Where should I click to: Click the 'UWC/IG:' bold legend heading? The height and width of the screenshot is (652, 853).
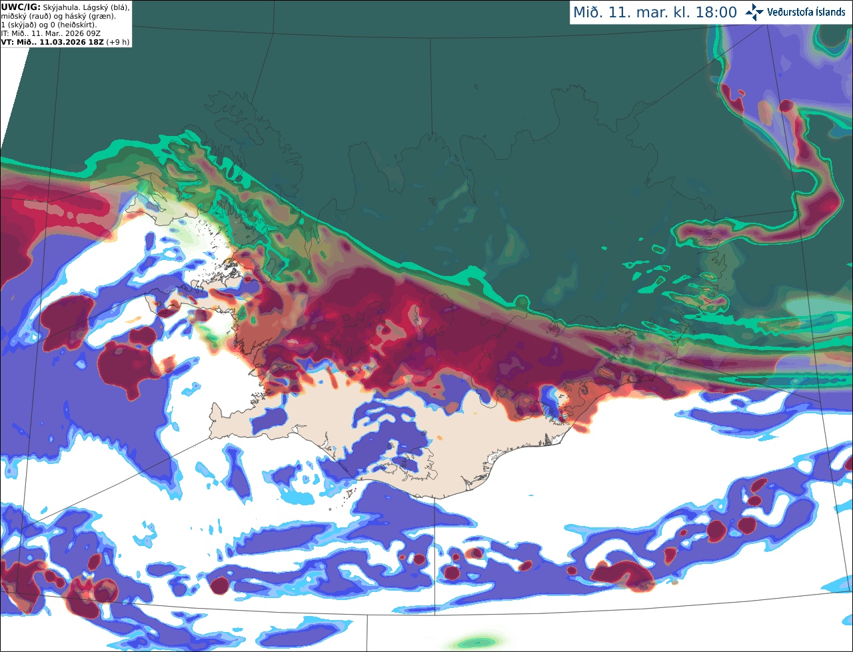pos(21,7)
